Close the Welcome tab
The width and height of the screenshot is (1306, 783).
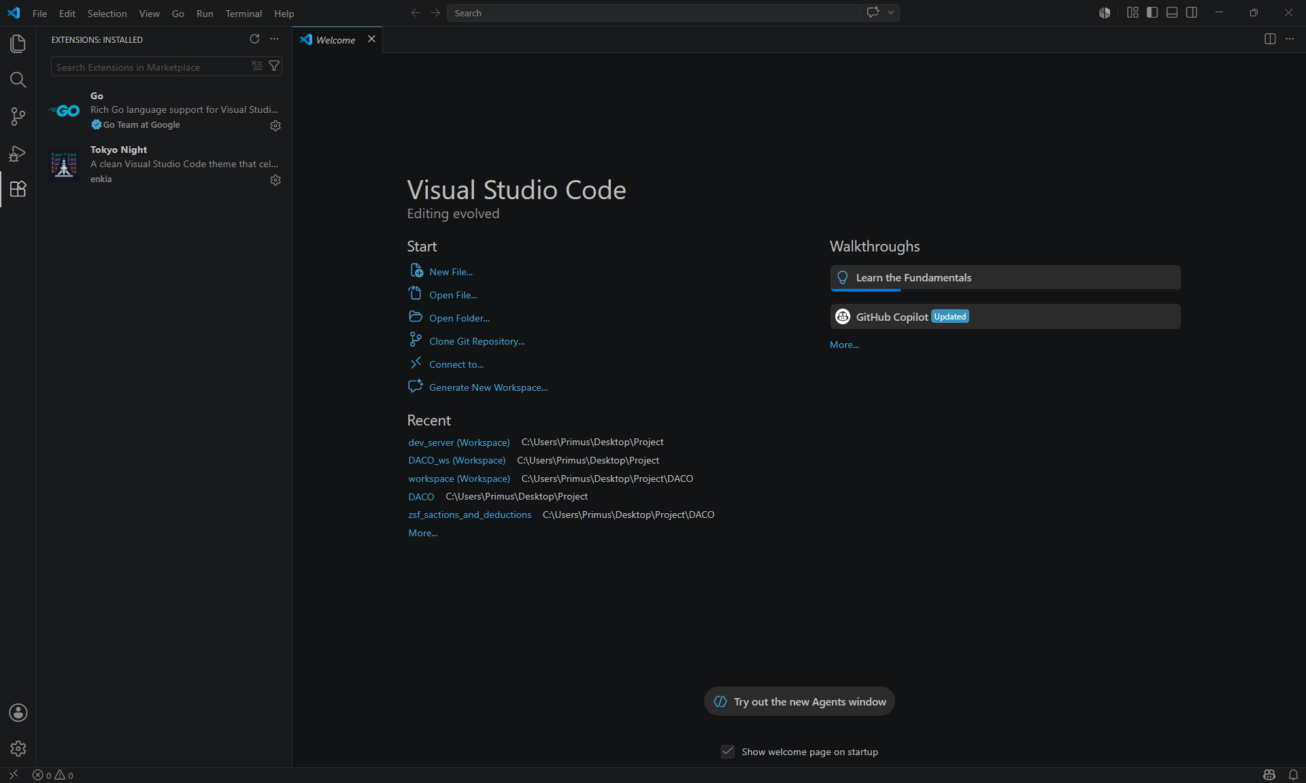(371, 39)
